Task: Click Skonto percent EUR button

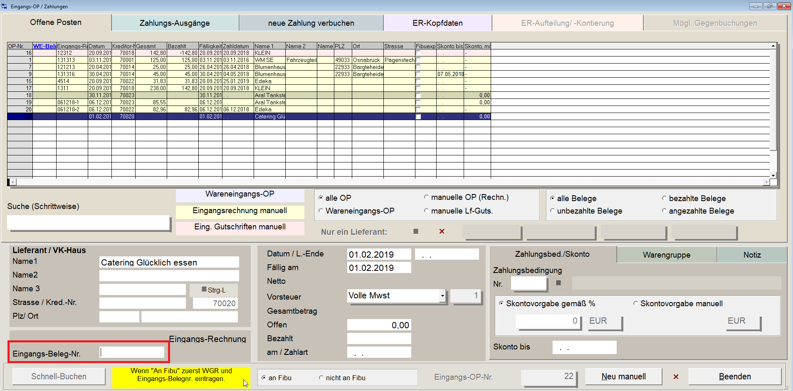Action: [x=605, y=322]
